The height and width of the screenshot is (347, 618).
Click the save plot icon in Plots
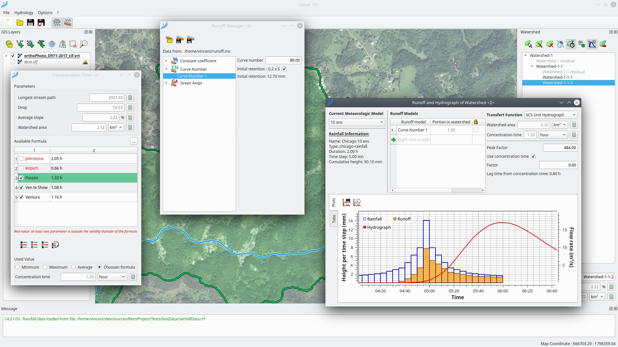tap(346, 202)
